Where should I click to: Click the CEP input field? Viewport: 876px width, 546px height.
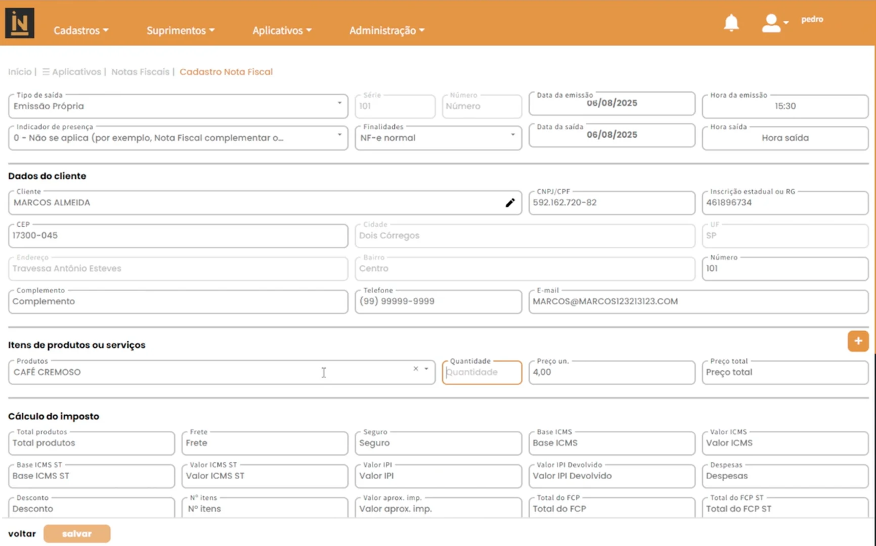178,236
